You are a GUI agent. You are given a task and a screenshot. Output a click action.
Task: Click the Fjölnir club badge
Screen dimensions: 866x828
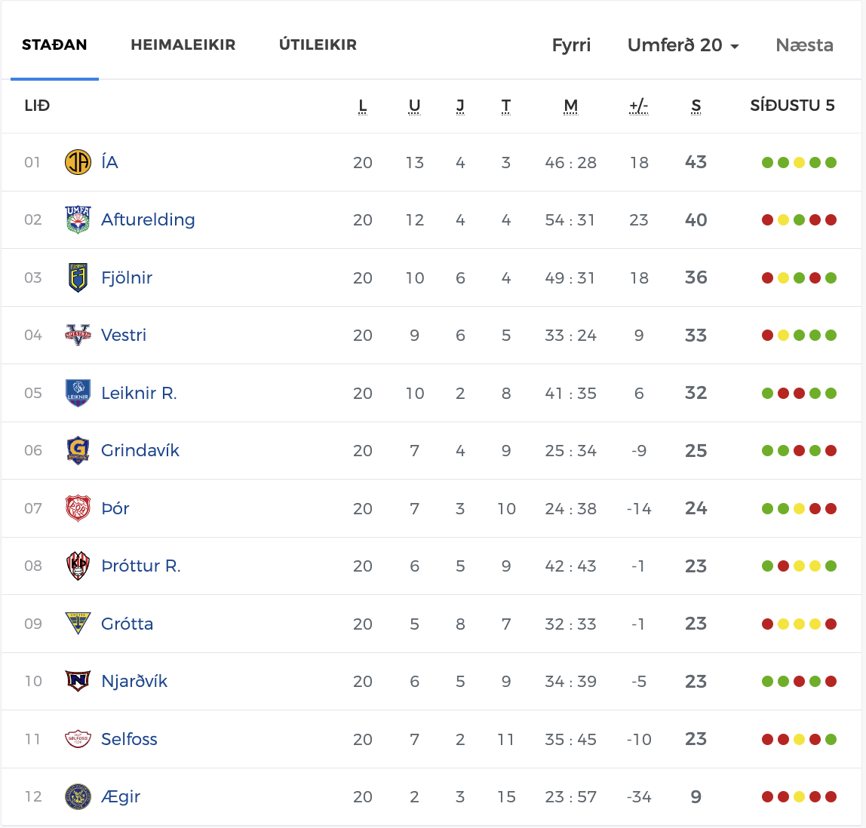(x=78, y=278)
